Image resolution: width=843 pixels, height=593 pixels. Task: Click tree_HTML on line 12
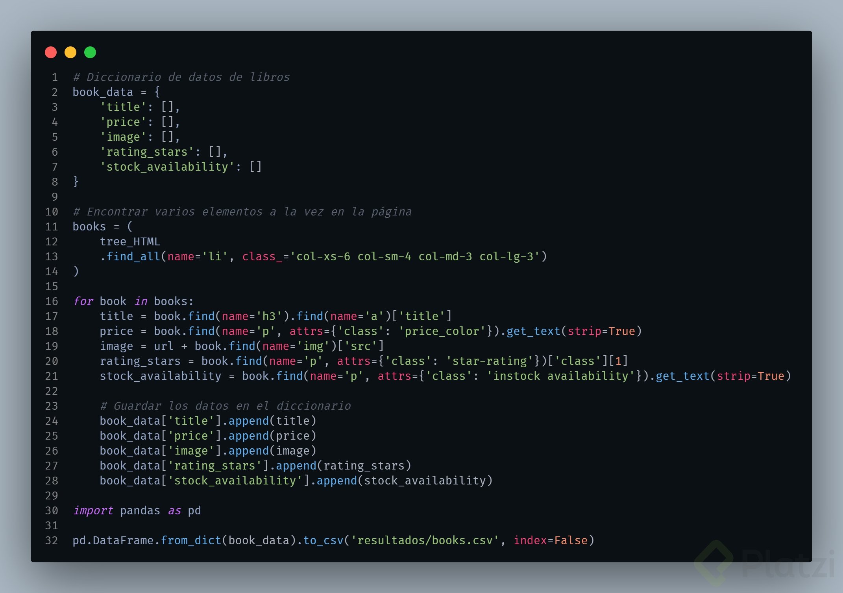(x=130, y=242)
